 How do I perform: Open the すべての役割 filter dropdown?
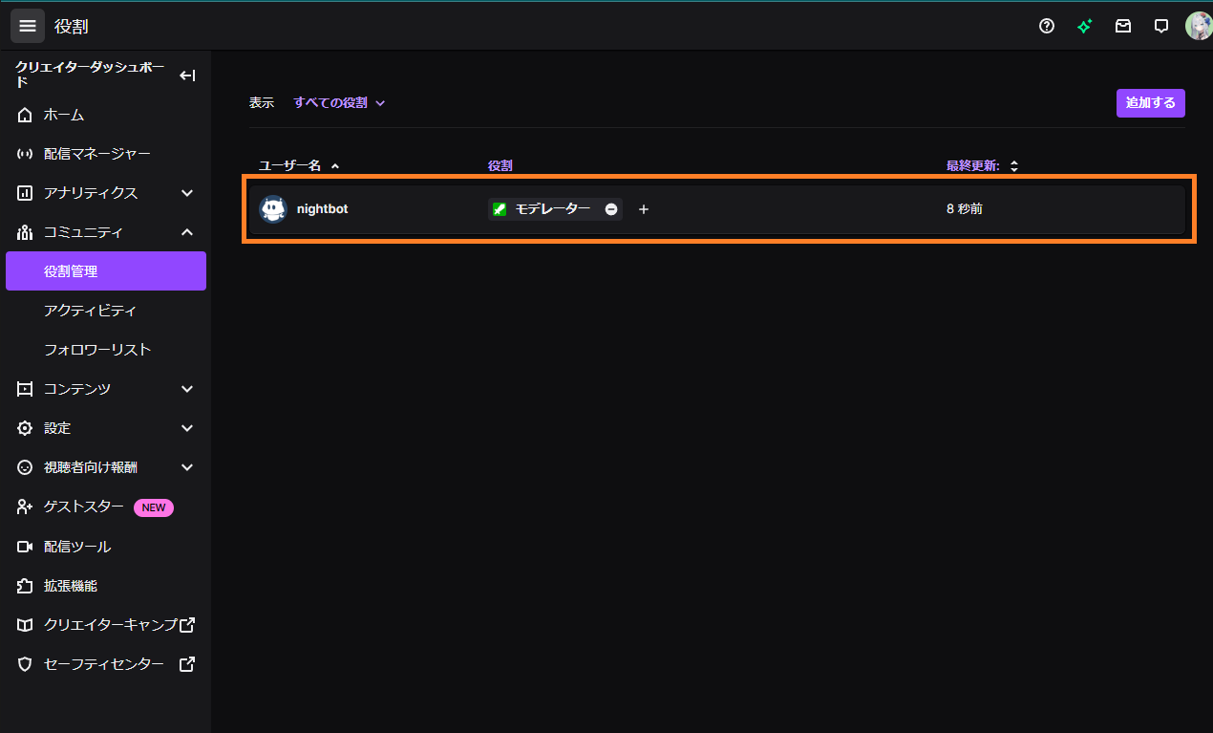[339, 103]
